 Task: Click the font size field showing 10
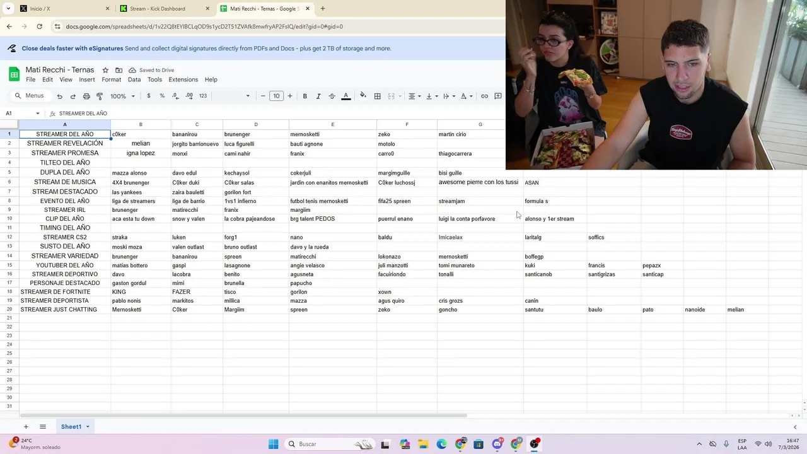pos(276,96)
